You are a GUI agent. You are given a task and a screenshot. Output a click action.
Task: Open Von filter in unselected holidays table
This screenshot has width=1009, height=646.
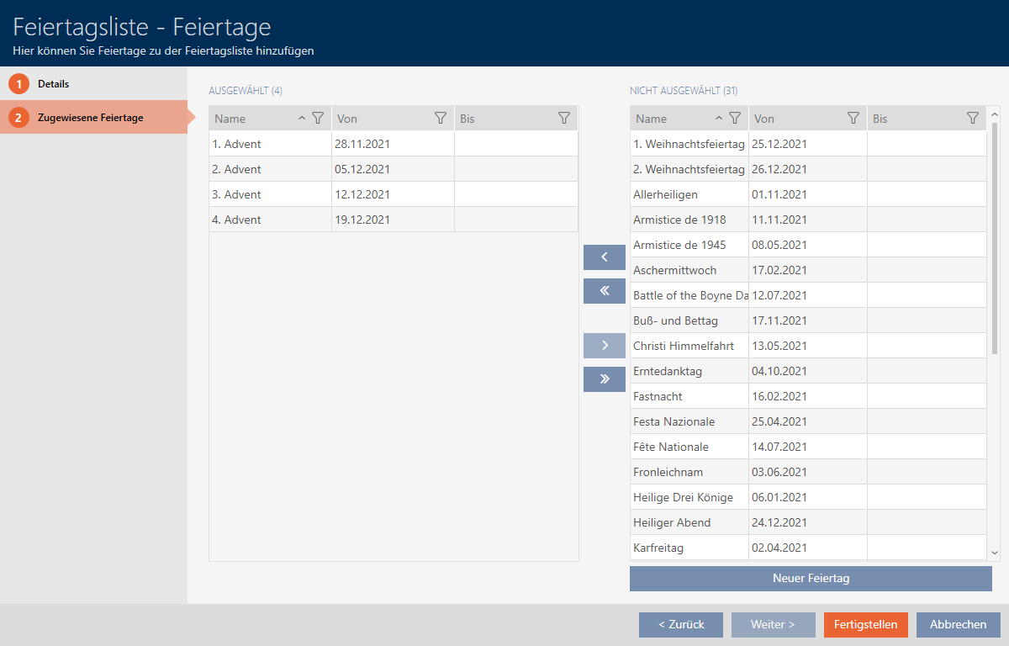[x=853, y=119]
